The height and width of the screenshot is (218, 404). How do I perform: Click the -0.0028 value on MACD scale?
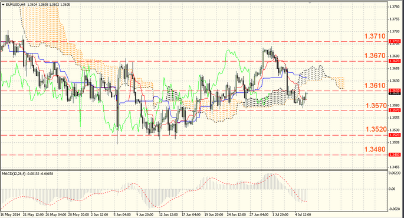395,209
